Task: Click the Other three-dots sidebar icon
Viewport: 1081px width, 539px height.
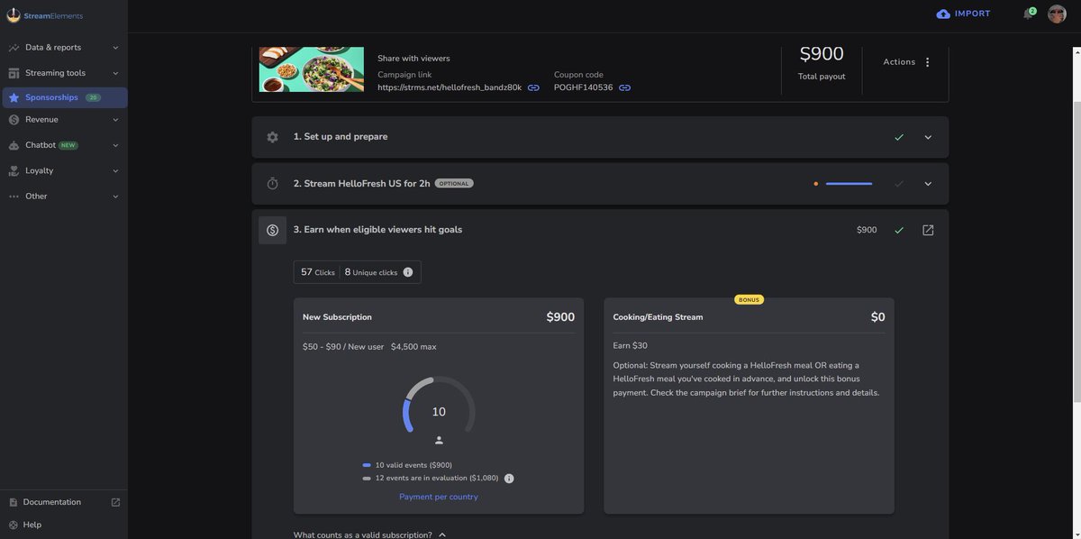Action: (14, 196)
